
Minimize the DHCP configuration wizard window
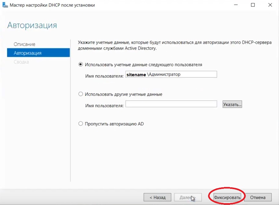pos(236,5)
